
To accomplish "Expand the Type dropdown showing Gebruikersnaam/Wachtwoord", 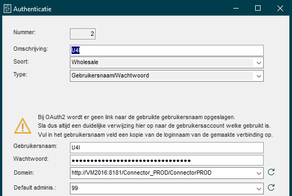I will (x=167, y=76).
